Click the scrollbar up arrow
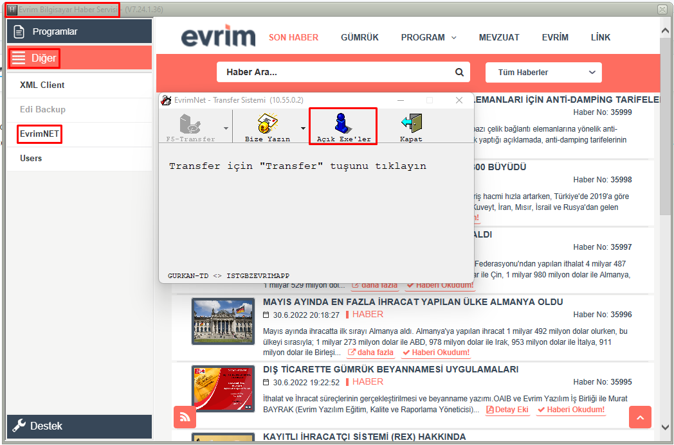This screenshot has height=445, width=674. (665, 31)
